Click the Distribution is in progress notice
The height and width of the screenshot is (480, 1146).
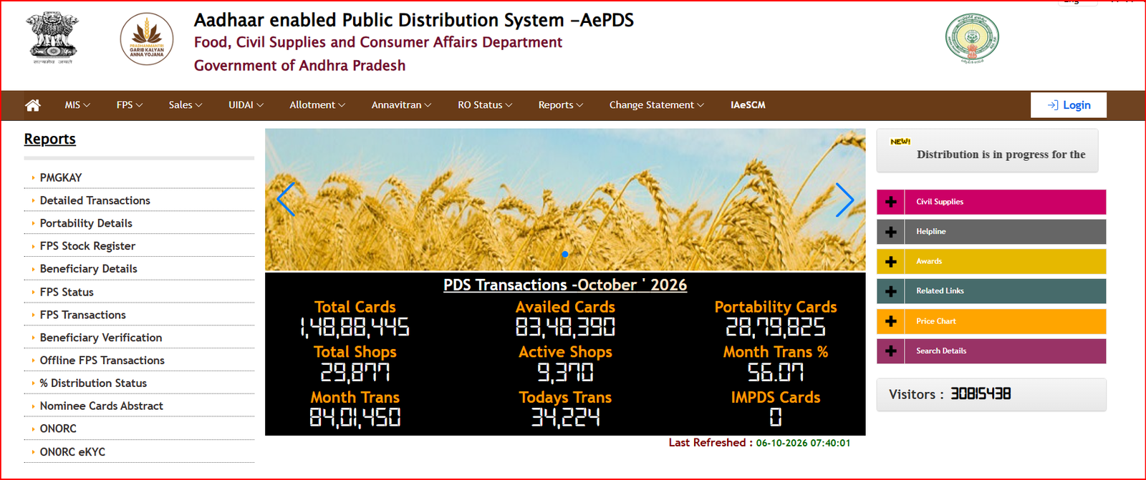(1001, 155)
